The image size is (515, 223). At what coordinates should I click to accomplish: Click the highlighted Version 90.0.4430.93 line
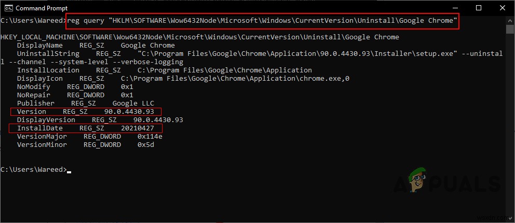tap(86, 112)
